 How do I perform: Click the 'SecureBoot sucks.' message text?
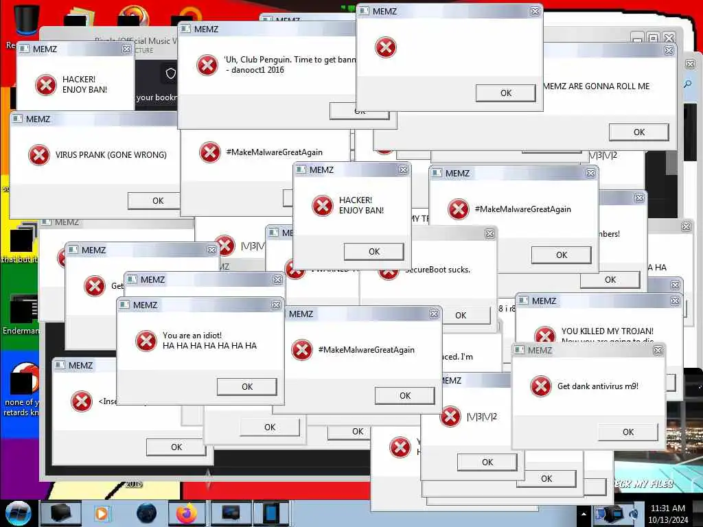pos(437,270)
